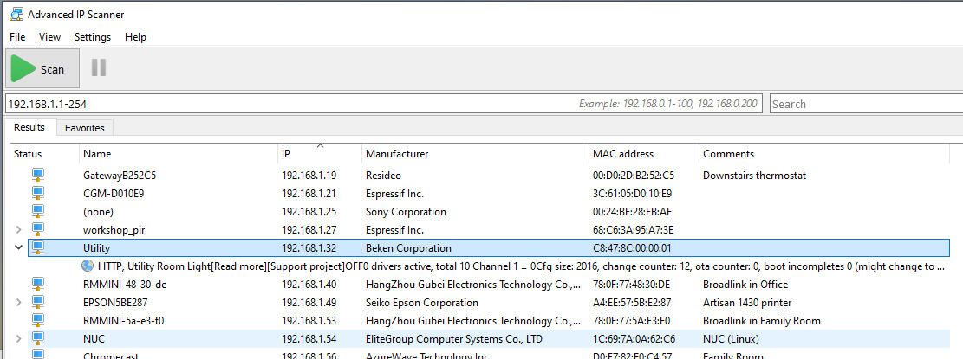Select the Utility device name
Viewport: 963px width, 359px height.
pyautogui.click(x=96, y=248)
